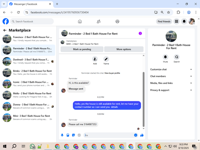The width and height of the screenshot is (200, 150).
Task: Click the chat message scrollbar
Action: click(x=144, y=99)
